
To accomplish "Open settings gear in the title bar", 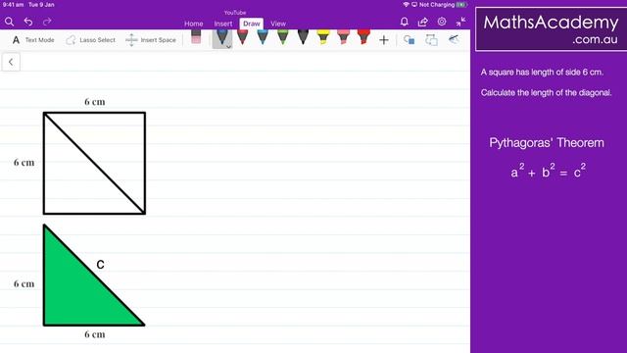I will [x=442, y=22].
